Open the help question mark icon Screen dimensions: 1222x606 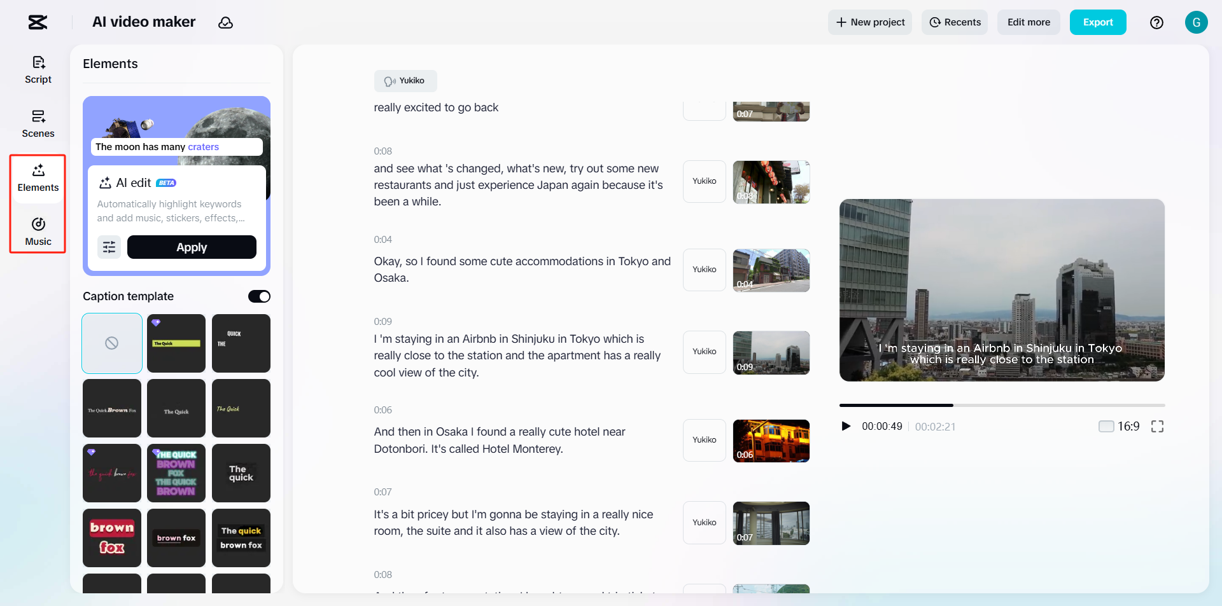pyautogui.click(x=1156, y=22)
